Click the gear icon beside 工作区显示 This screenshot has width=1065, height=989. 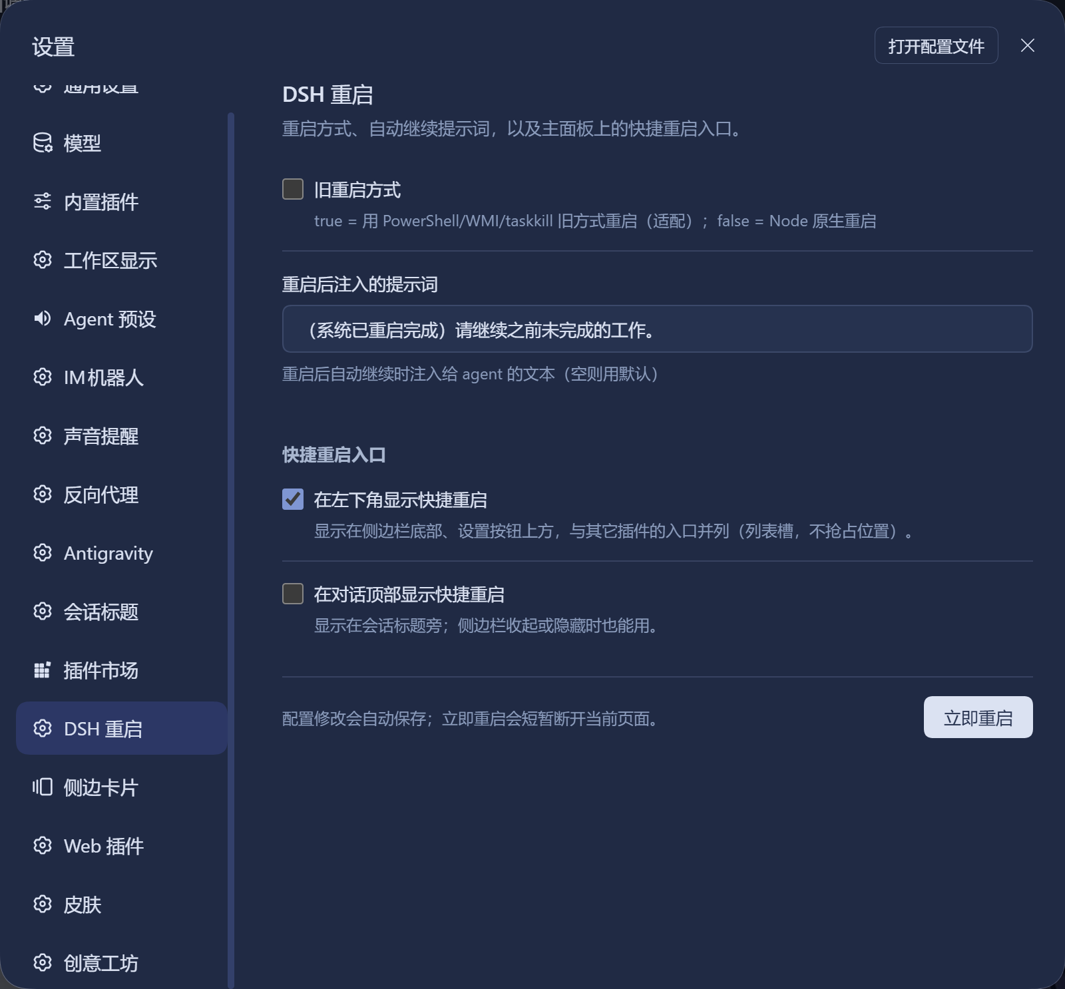(43, 260)
